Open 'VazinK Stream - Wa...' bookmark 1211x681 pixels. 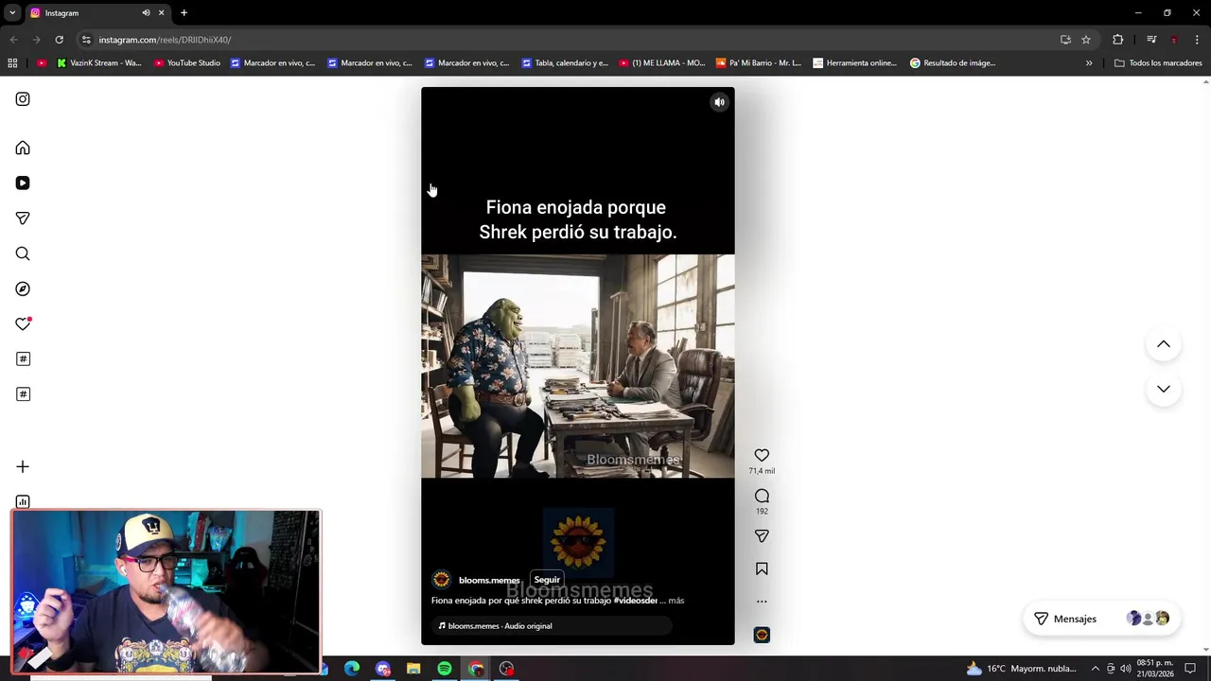tap(99, 63)
